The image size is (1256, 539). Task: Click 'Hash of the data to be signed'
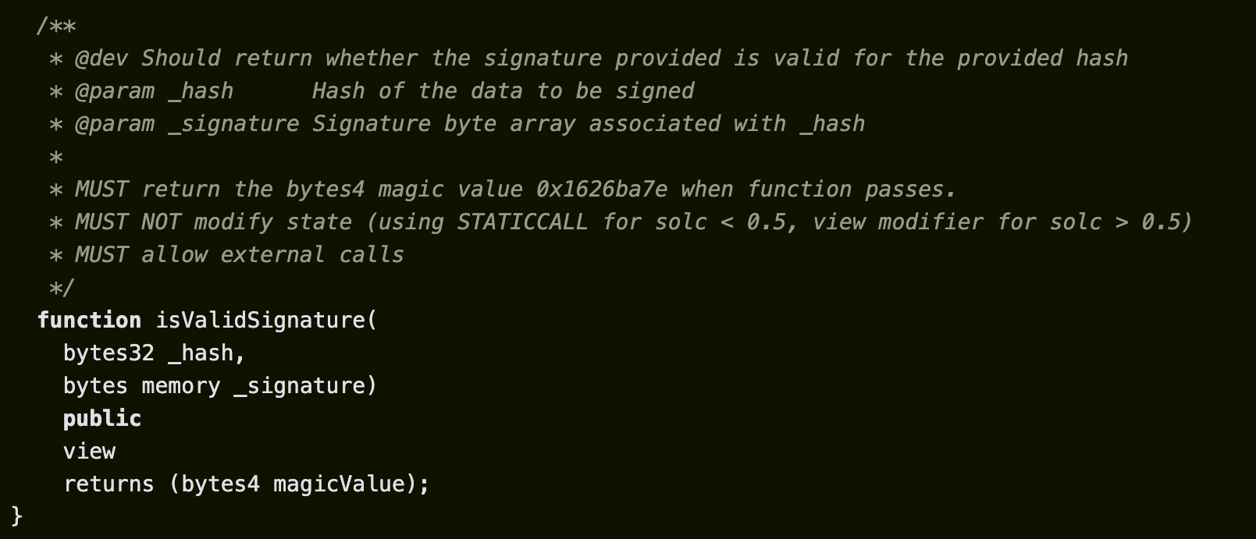[x=503, y=91]
